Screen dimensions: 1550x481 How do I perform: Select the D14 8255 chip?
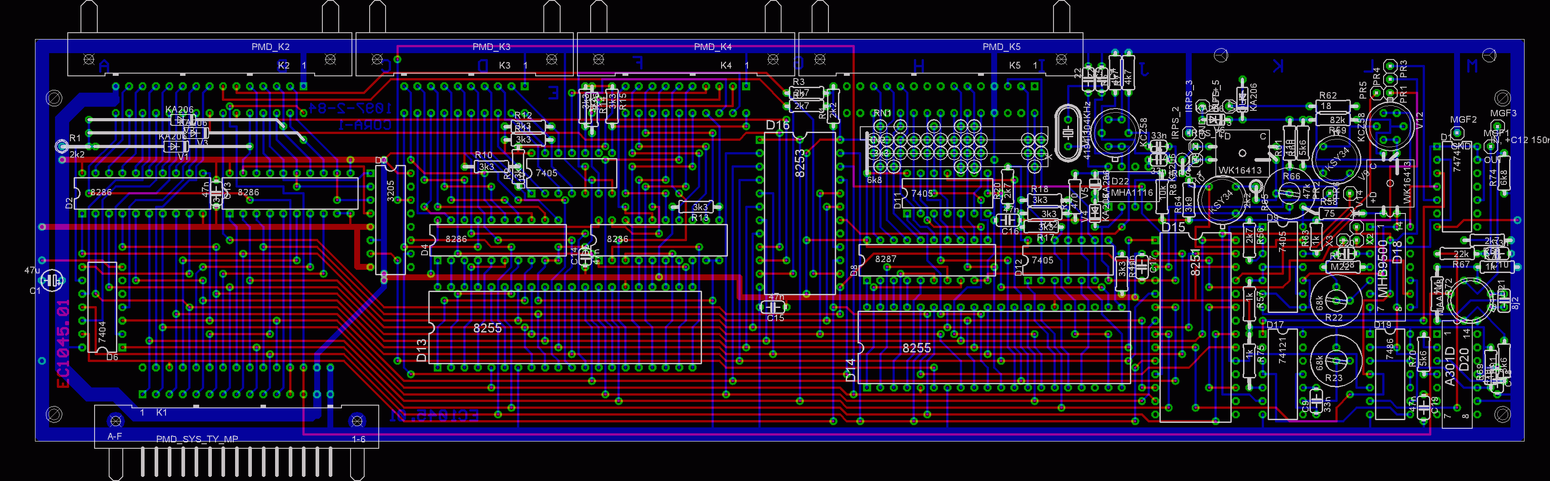993,347
